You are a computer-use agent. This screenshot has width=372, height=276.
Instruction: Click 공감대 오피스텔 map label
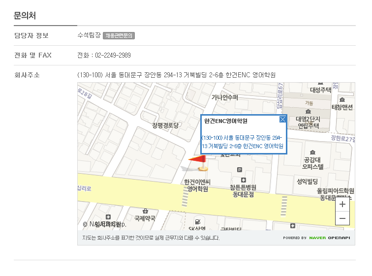pos(312,163)
